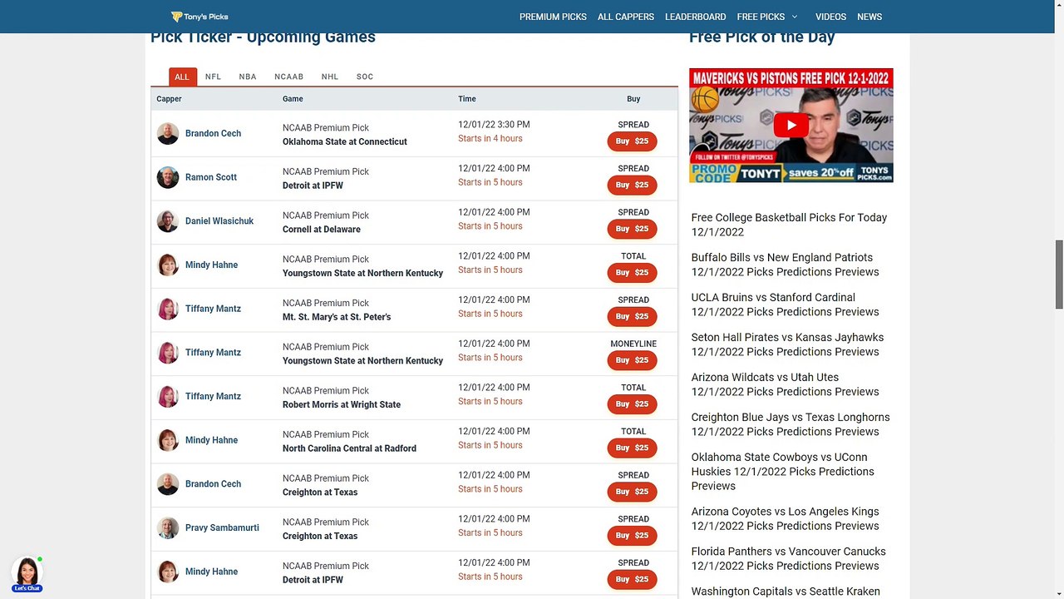Buy Oklahoma State at Connecticut spread pick

pyautogui.click(x=632, y=141)
